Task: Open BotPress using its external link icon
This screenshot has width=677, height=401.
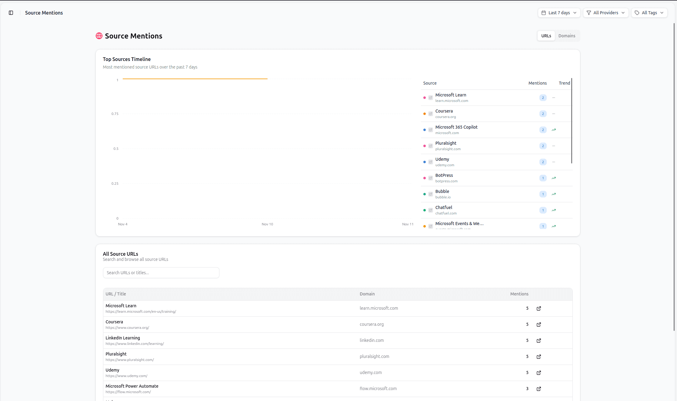Action: tap(431, 178)
